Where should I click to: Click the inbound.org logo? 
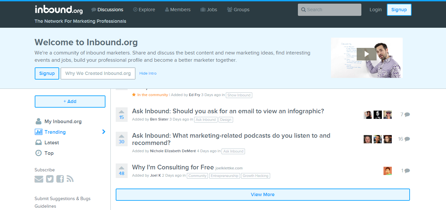pyautogui.click(x=59, y=10)
